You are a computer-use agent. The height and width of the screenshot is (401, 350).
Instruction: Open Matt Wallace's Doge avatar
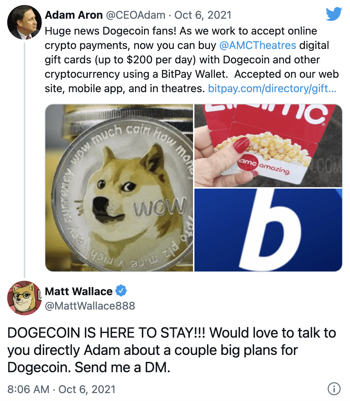pos(24,298)
